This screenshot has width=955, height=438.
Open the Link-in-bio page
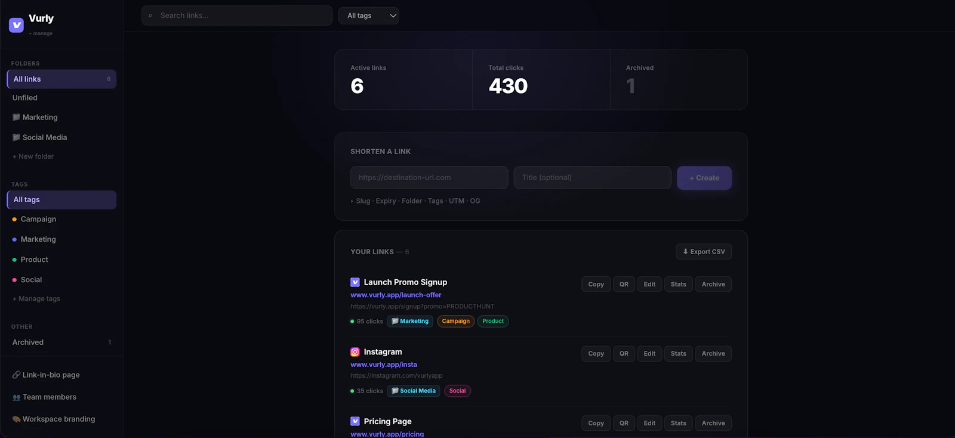61,375
